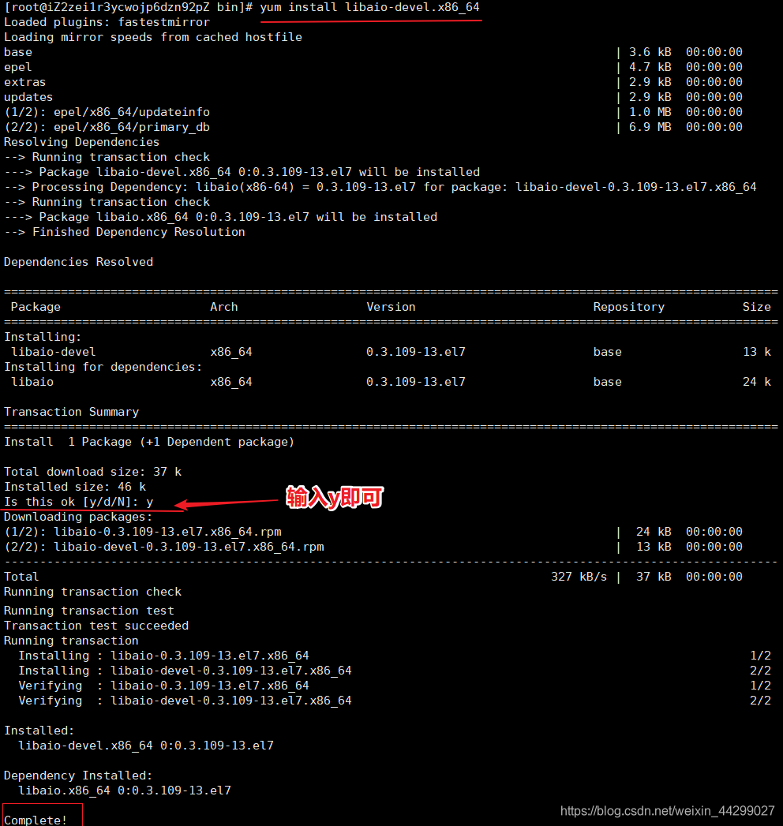
Task: Click the 'Transaction Summary' heading
Action: click(x=71, y=412)
